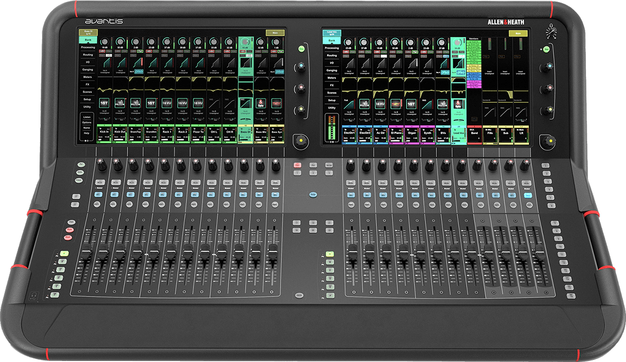Toggle the Pad button on SnareTop channel
The width and height of the screenshot is (626, 362).
click(139, 52)
